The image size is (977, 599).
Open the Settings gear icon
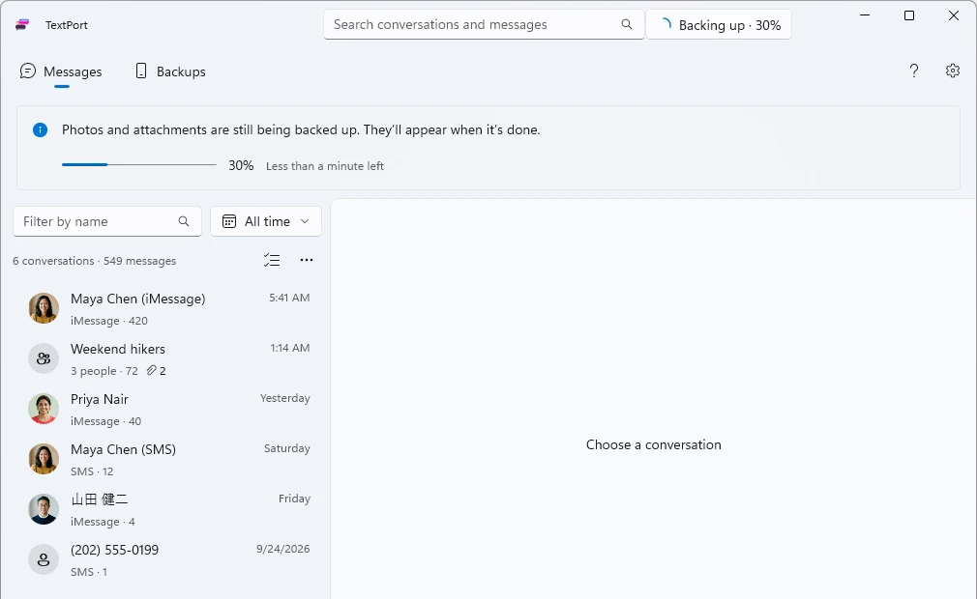click(953, 71)
